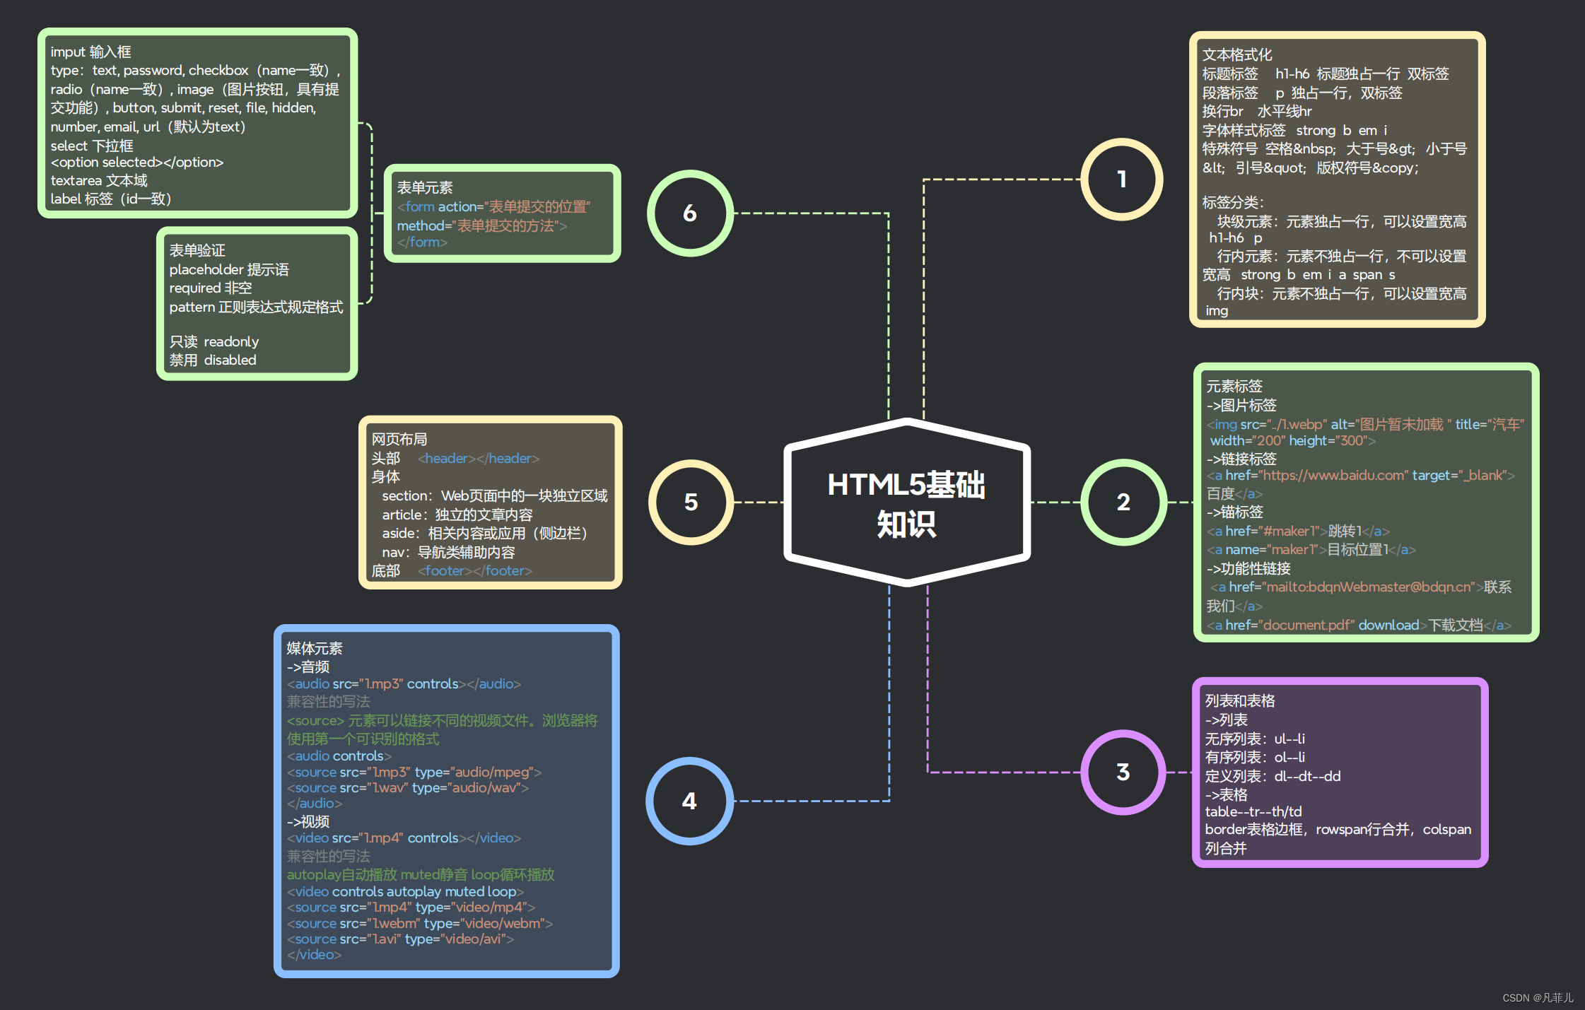Select the 文本格式化 note box
Screen dimensions: 1585x1010
[1337, 180]
